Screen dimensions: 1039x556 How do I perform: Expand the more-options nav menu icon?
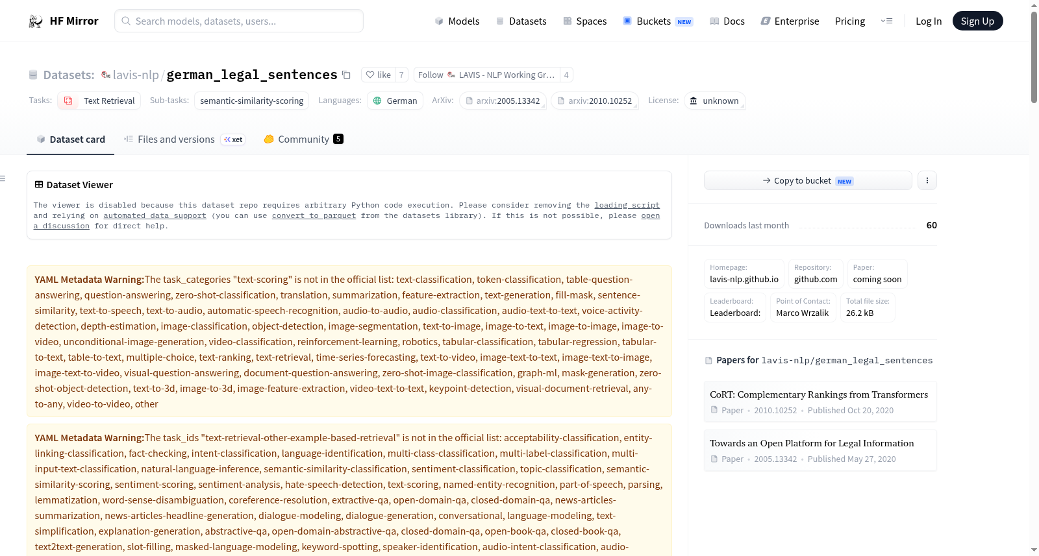886,21
